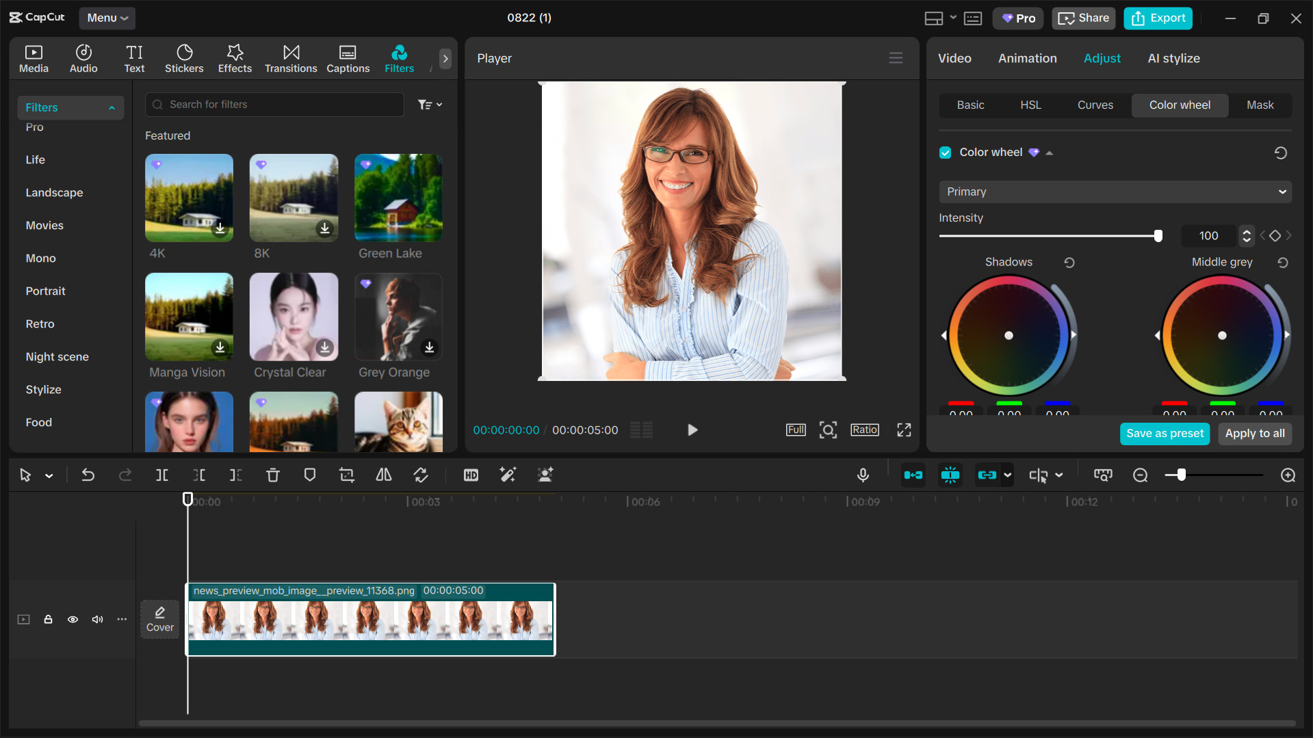Open the Primary color wheel dropdown
This screenshot has height=738, width=1313.
tap(1114, 192)
